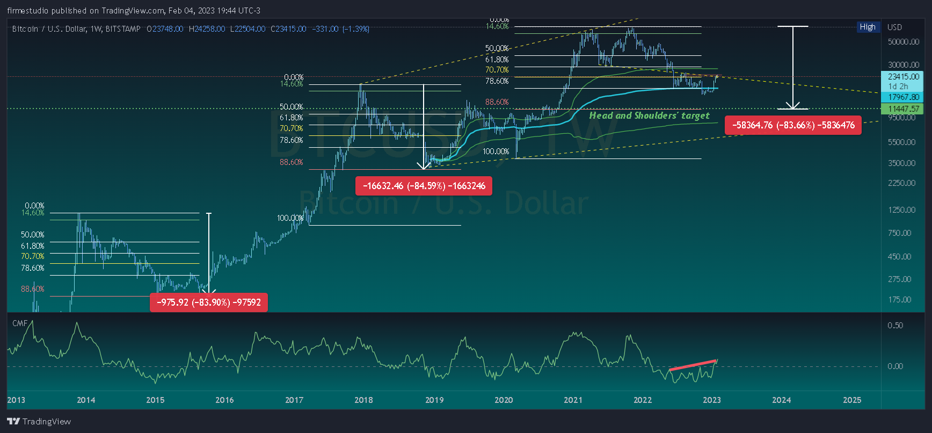Click the 2018 time axis label
The height and width of the screenshot is (433, 932).
pos(363,400)
